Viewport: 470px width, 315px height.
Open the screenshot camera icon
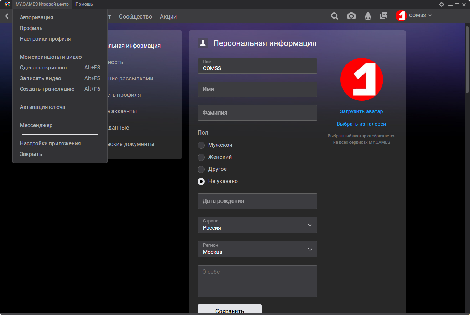[351, 16]
